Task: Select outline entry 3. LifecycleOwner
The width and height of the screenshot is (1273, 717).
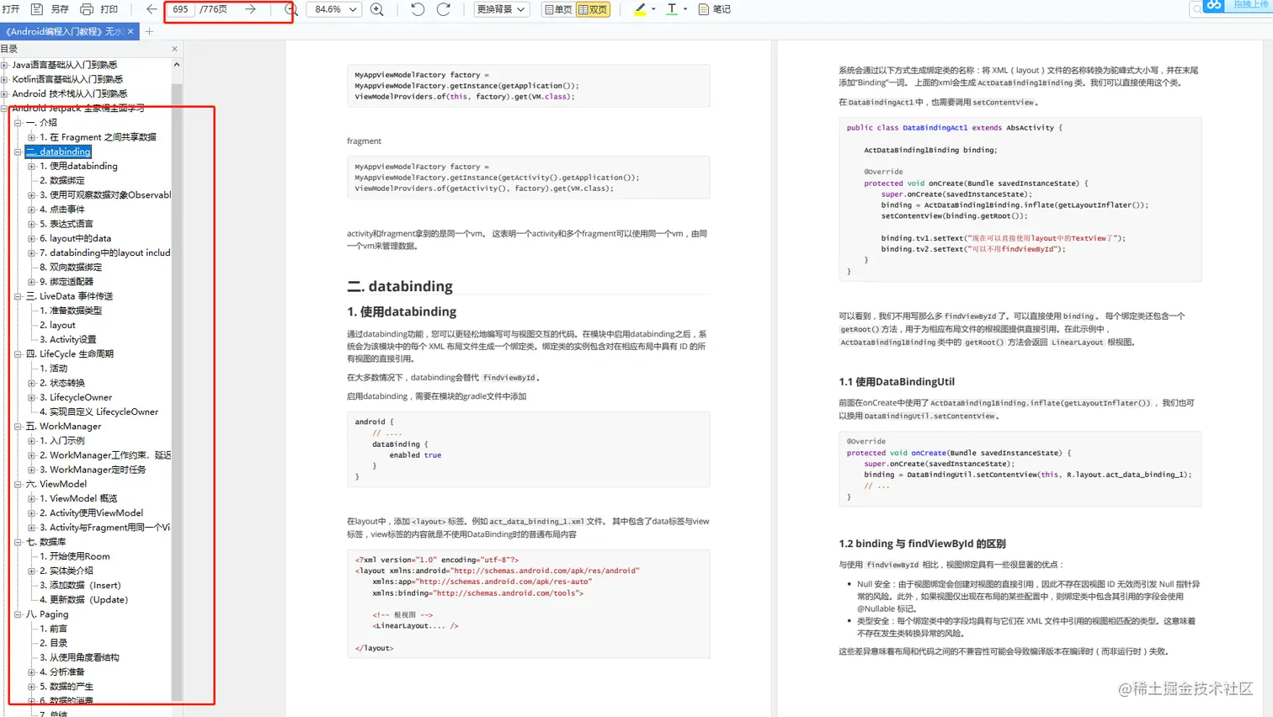Action: pyautogui.click(x=76, y=397)
